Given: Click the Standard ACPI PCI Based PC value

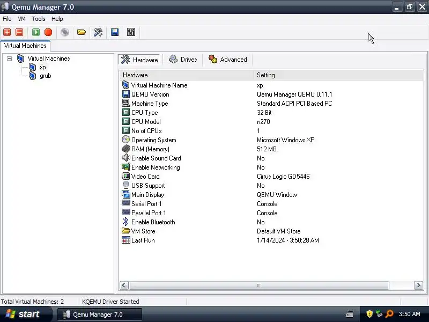Looking at the screenshot, I should coord(294,104).
